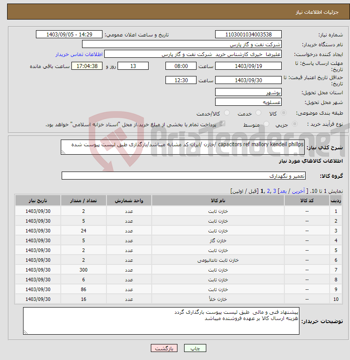
Task: Click the goods group تعمیر و نگهداری field
Action: coord(183,176)
